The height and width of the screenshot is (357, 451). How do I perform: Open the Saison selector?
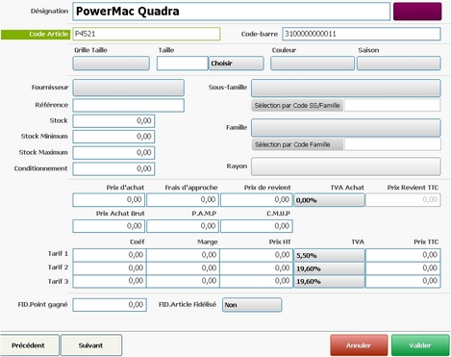(399, 64)
